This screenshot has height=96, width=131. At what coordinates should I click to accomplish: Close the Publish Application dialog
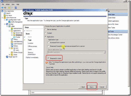point(106,10)
